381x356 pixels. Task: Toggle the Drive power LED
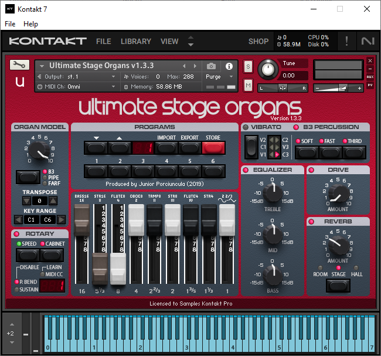pyautogui.click(x=311, y=170)
